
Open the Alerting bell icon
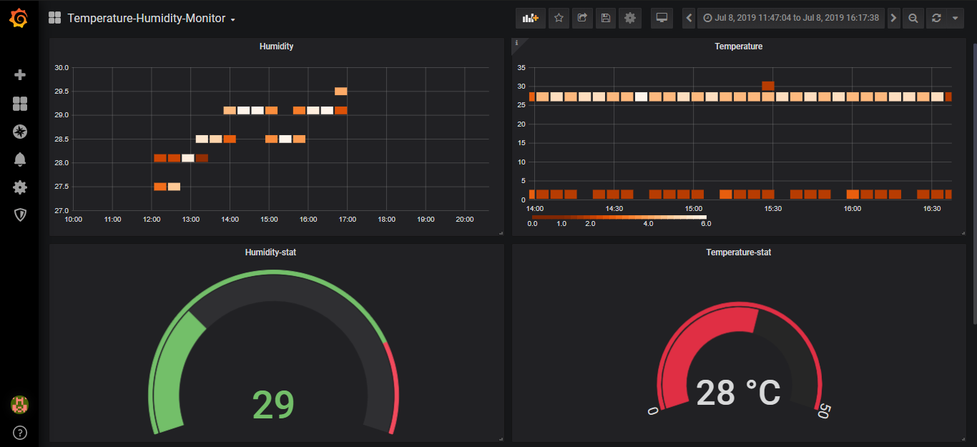coord(20,159)
